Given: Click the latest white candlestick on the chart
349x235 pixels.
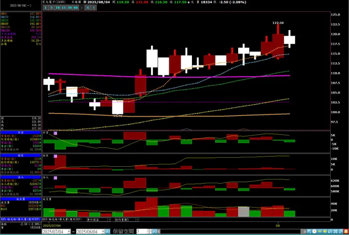Looking at the screenshot, I should pyautogui.click(x=290, y=40).
